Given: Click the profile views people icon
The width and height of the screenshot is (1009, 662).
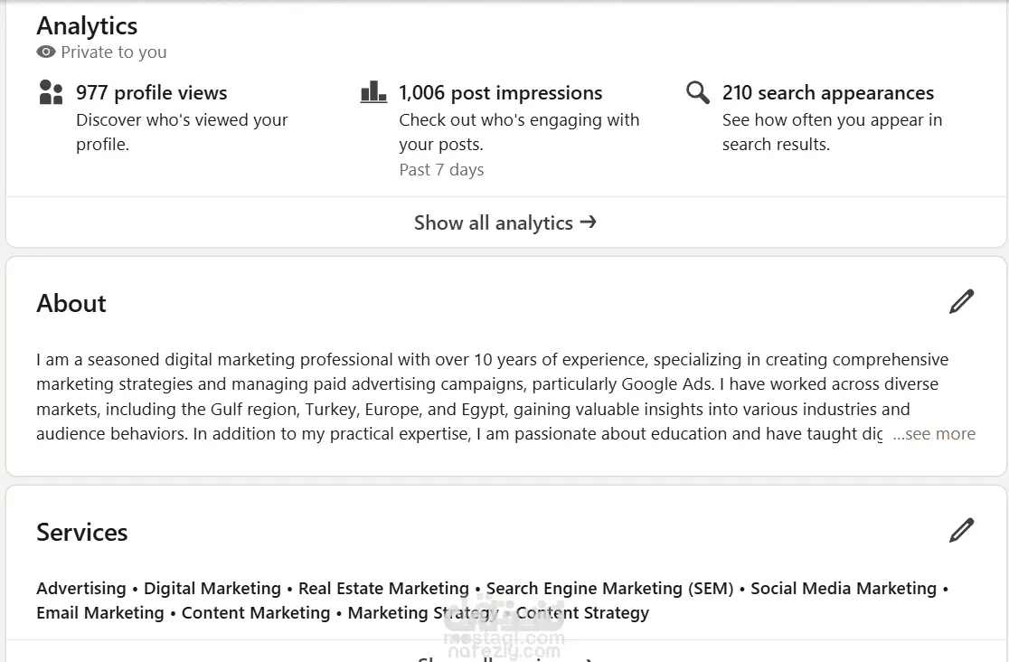Looking at the screenshot, I should [52, 92].
